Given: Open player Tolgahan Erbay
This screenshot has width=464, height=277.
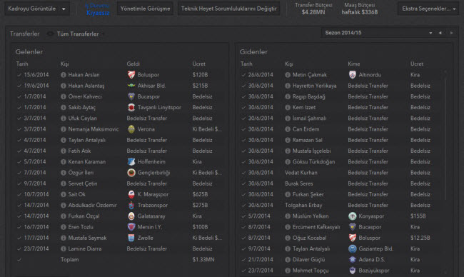Looking at the screenshot, I should tap(303, 206).
